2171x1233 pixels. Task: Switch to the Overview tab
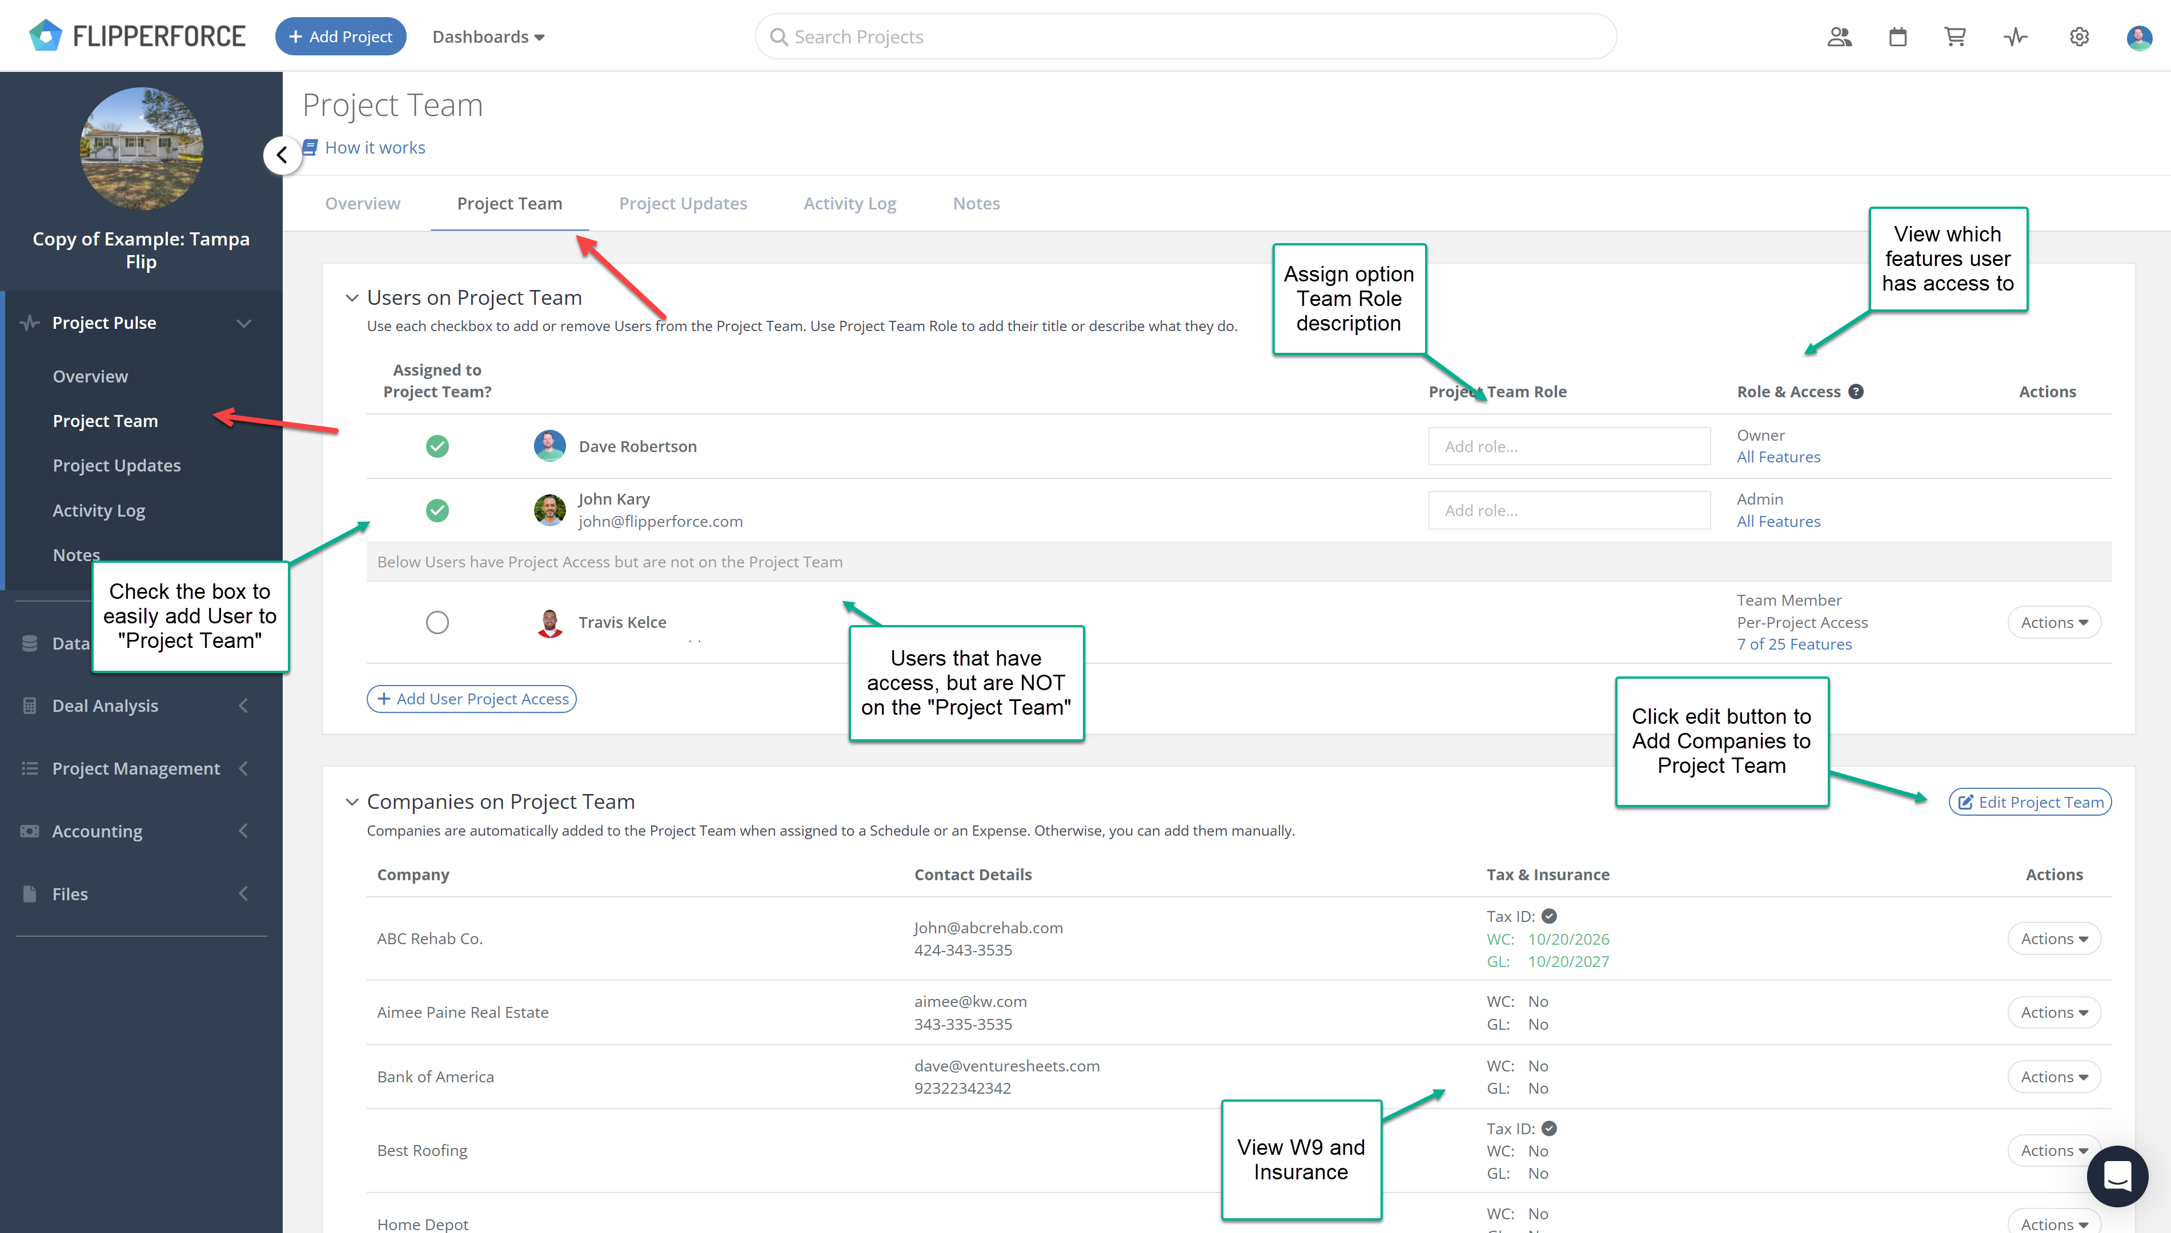pos(363,203)
